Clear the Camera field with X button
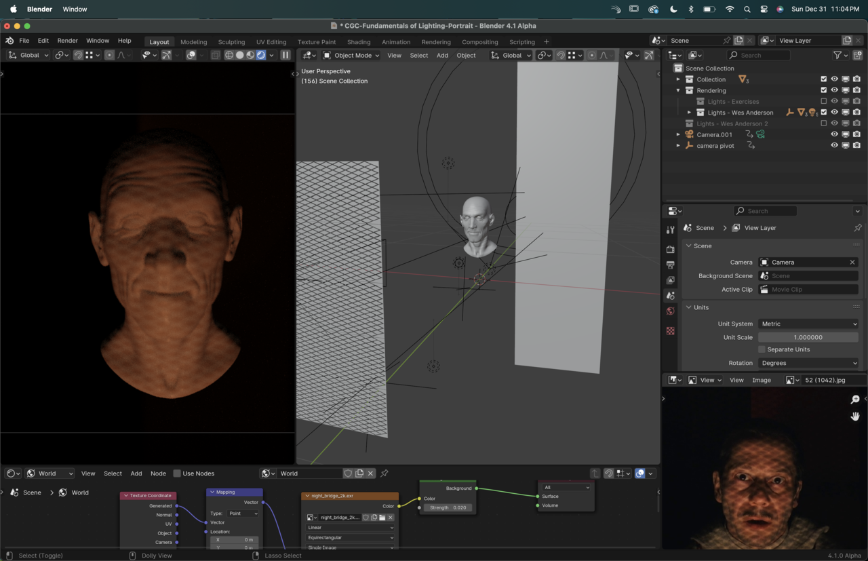The height and width of the screenshot is (561, 868). (x=852, y=262)
